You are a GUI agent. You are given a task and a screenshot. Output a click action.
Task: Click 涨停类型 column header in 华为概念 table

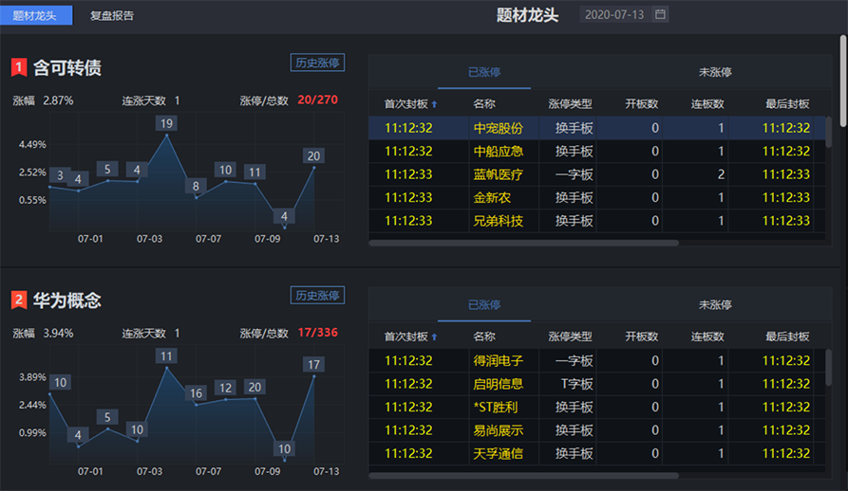tap(570, 336)
